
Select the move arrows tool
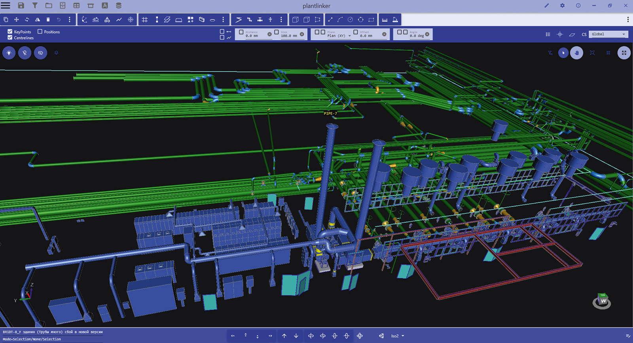pyautogui.click(x=17, y=19)
